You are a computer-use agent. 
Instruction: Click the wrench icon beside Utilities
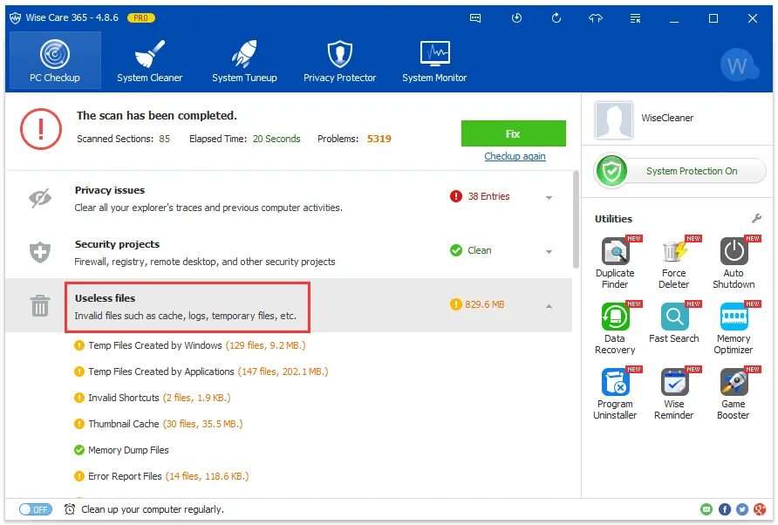coord(756,218)
